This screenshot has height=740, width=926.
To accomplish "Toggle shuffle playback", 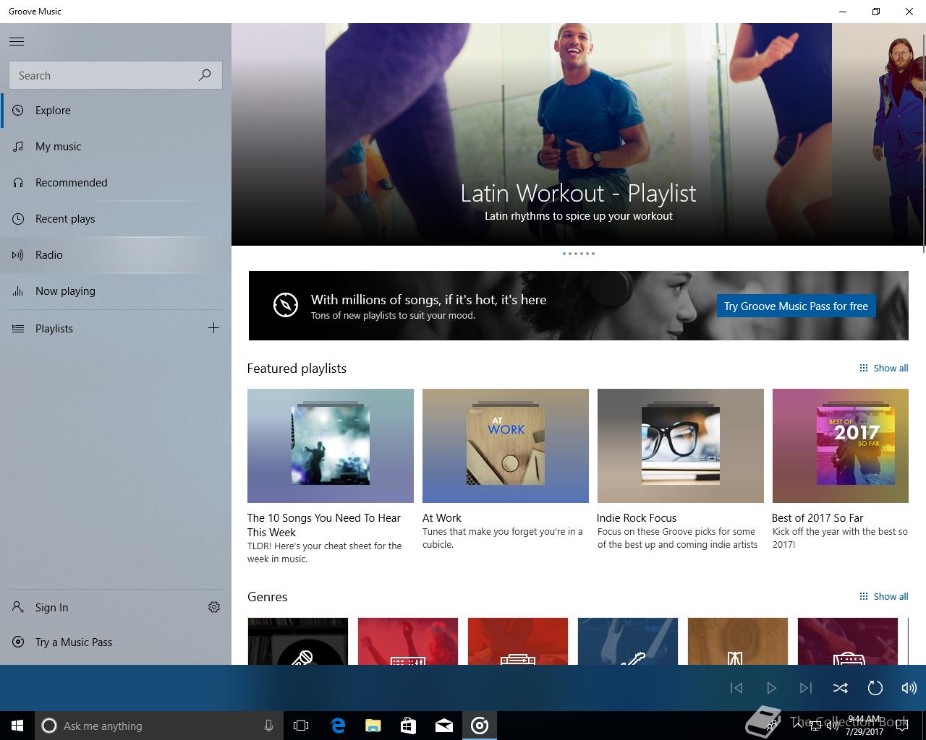I will [x=841, y=688].
